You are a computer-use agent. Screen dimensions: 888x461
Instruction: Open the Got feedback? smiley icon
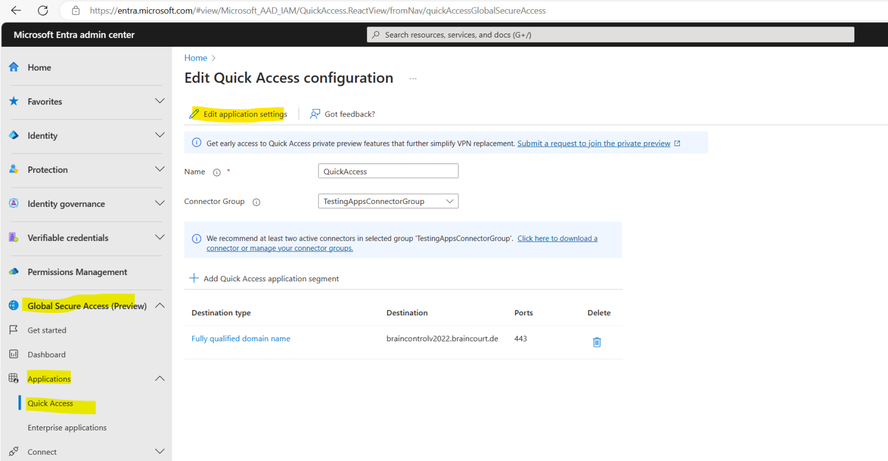315,114
